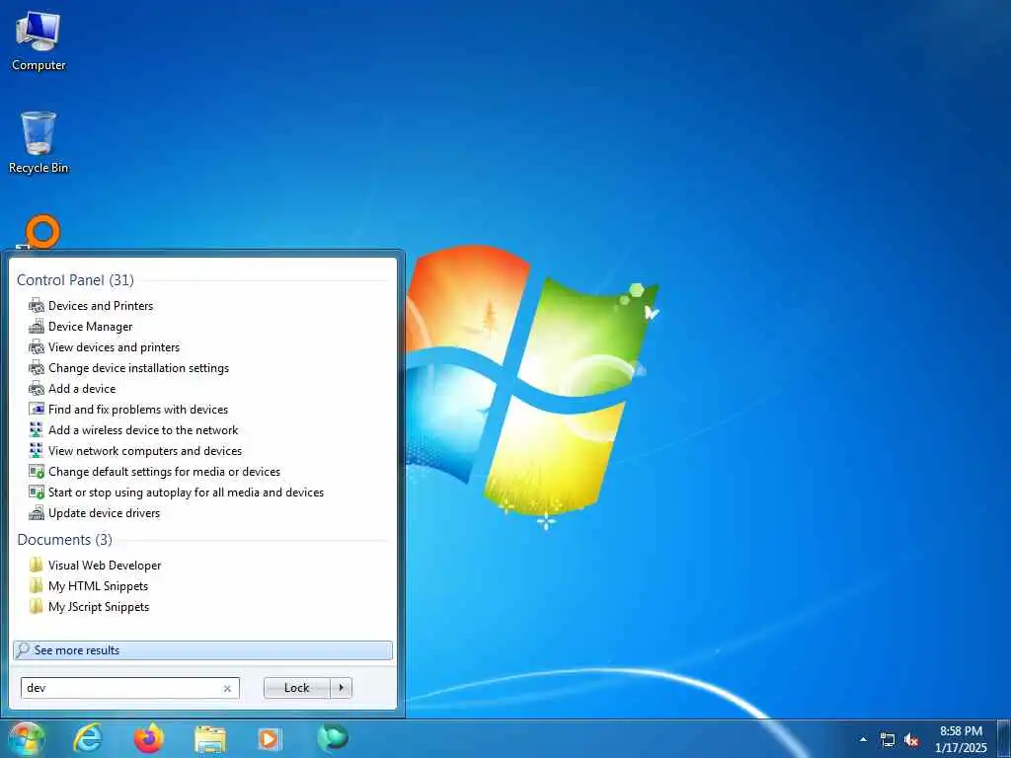Click the My HTML Snippets folder icon
The height and width of the screenshot is (758, 1011).
pos(37,586)
